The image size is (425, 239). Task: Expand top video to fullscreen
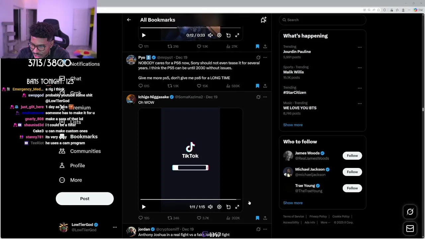coord(237,35)
